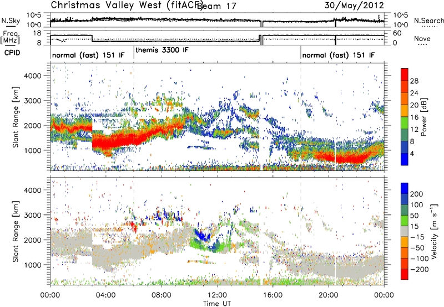Click the '200' value on Velocity scale
The height and width of the screenshot is (307, 444).
click(x=417, y=194)
